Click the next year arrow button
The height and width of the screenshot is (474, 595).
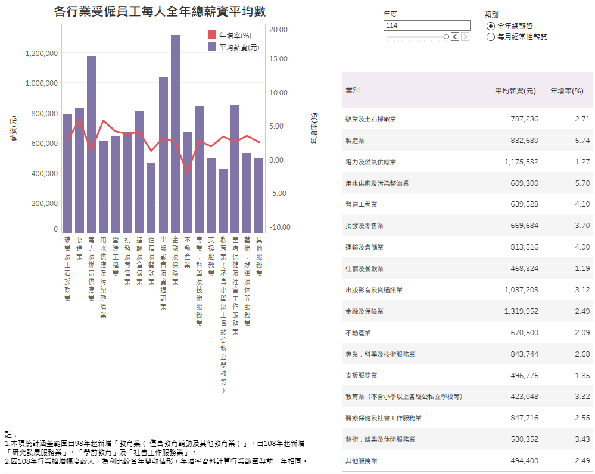click(x=465, y=37)
